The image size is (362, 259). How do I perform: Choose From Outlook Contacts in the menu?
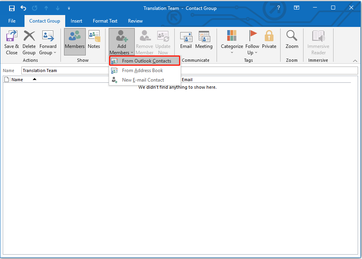point(144,61)
